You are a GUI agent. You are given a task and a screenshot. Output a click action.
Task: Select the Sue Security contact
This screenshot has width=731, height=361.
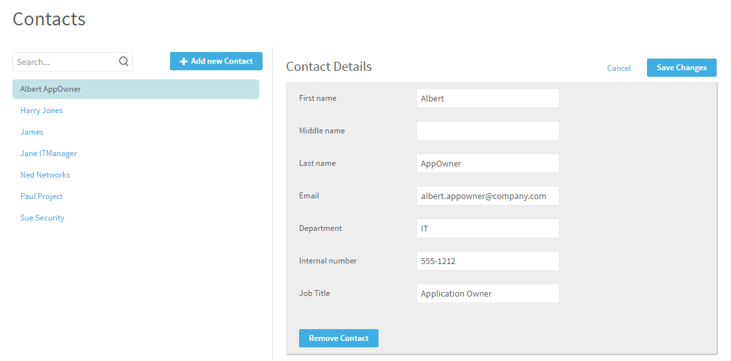(x=42, y=218)
